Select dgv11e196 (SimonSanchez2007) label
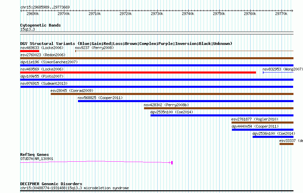Image resolution: width=303 pixels, height=193 pixels. [49, 62]
